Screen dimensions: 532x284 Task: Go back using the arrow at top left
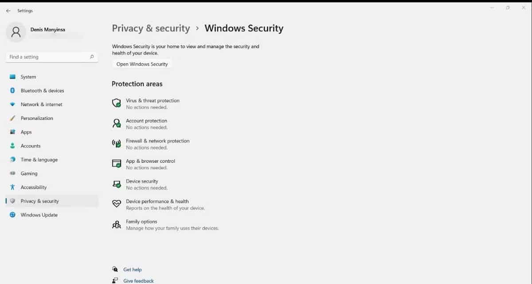(x=8, y=10)
